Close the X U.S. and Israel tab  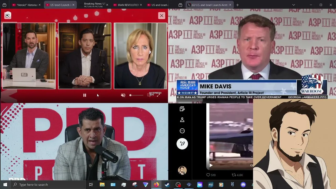[230, 5]
